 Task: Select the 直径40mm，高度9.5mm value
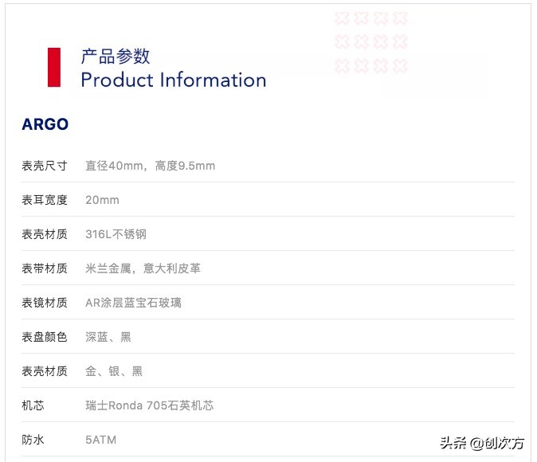point(150,166)
